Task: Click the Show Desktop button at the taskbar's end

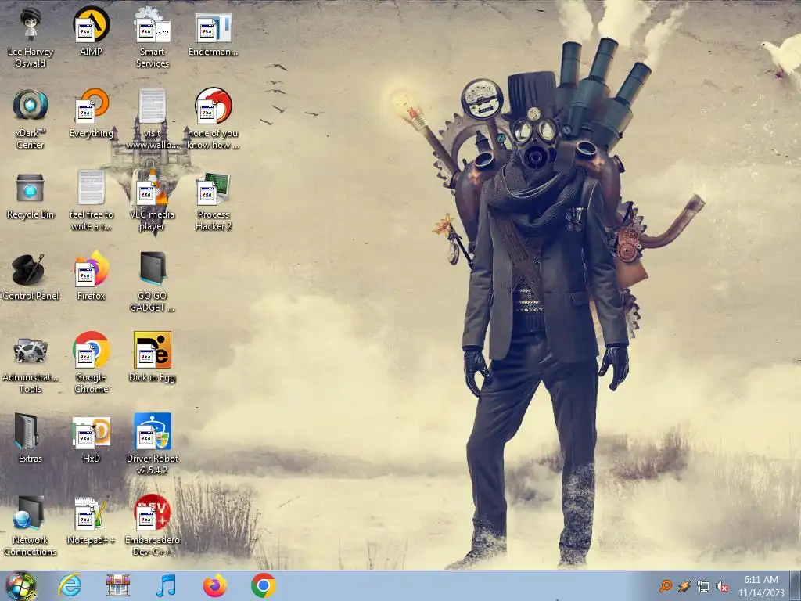Action: (796, 585)
